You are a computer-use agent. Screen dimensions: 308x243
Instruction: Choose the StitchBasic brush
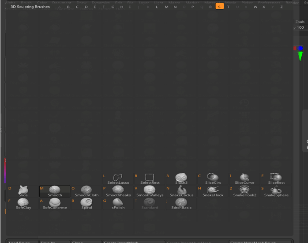181,204
